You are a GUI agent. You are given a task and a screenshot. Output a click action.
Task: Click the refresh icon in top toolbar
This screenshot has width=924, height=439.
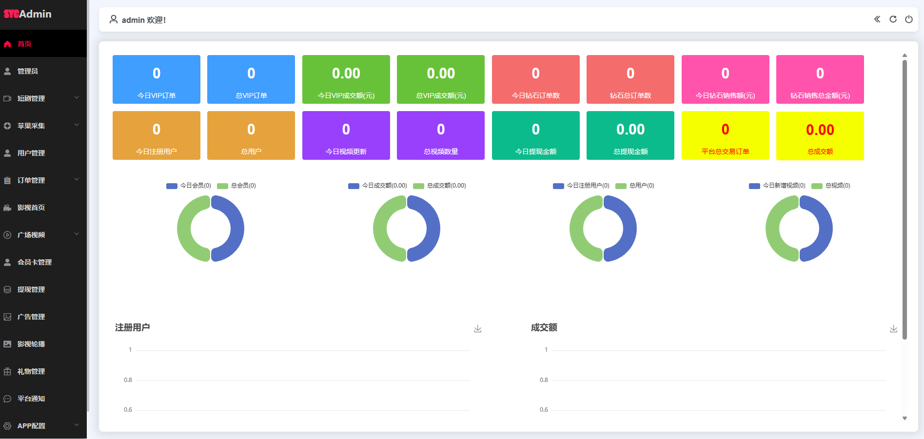tap(893, 19)
